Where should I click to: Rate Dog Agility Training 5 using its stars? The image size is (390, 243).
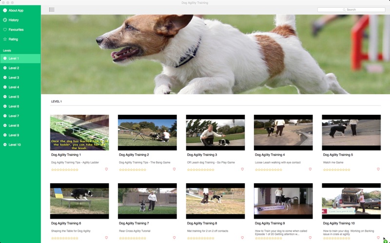tap(336, 170)
